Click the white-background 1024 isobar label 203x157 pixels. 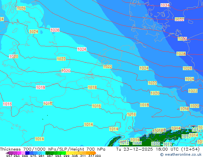pyautogui.click(x=82, y=49)
